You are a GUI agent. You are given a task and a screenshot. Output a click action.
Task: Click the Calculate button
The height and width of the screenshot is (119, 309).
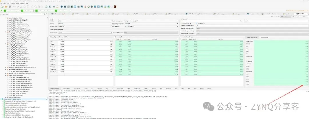coord(294,17)
